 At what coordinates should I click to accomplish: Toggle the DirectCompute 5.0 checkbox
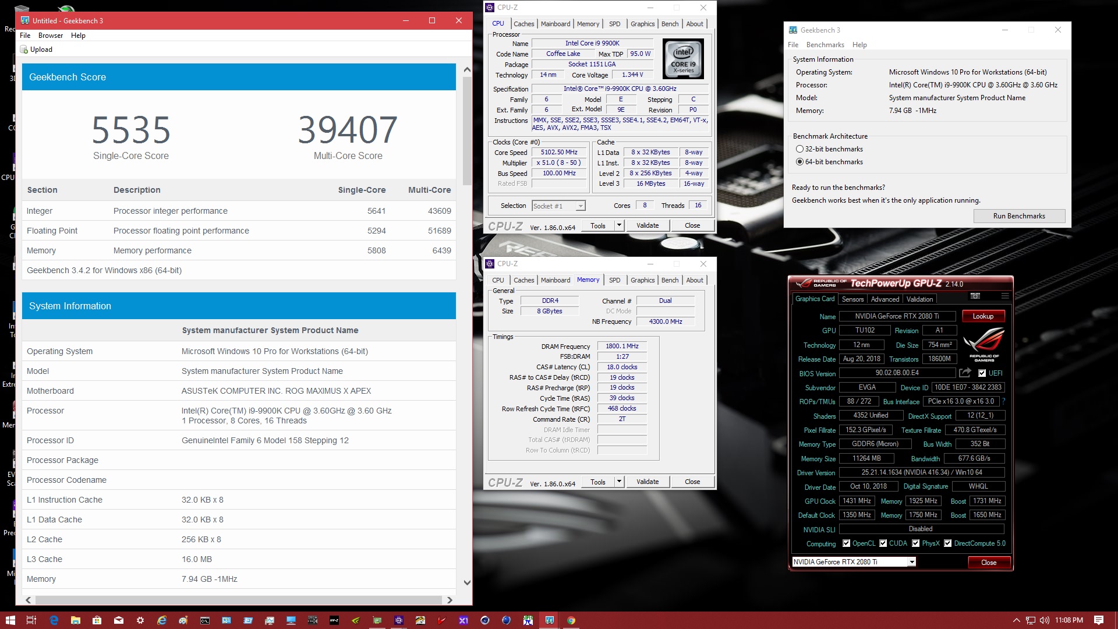[947, 543]
